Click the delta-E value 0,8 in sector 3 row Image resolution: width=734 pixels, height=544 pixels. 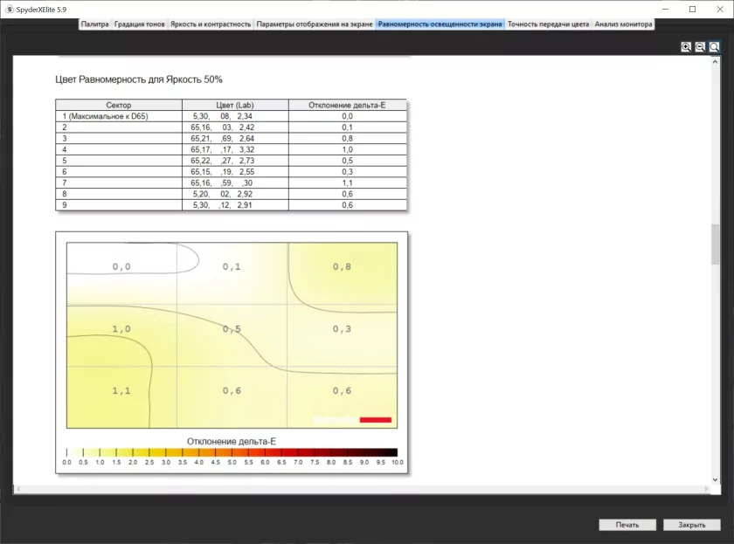347,139
